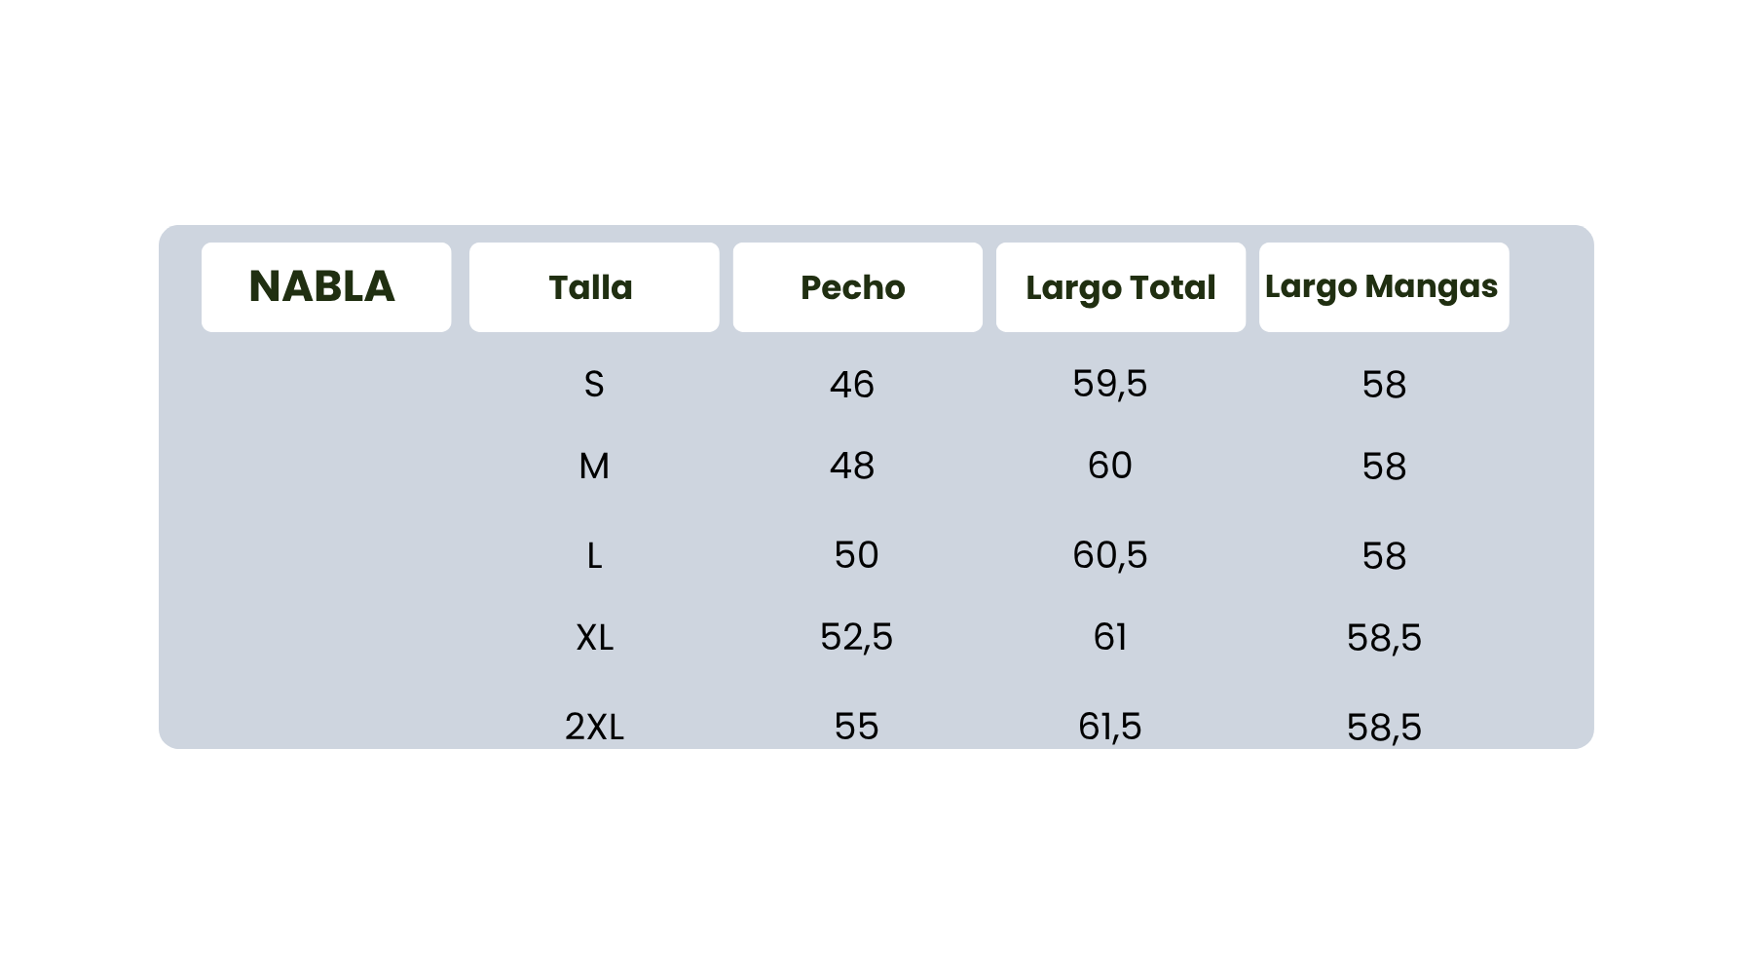Select the Talla column header

point(591,287)
